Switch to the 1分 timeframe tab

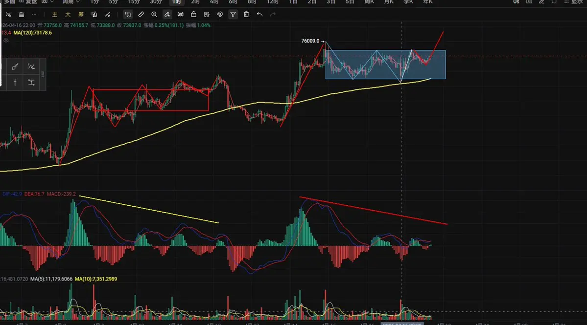[94, 2]
